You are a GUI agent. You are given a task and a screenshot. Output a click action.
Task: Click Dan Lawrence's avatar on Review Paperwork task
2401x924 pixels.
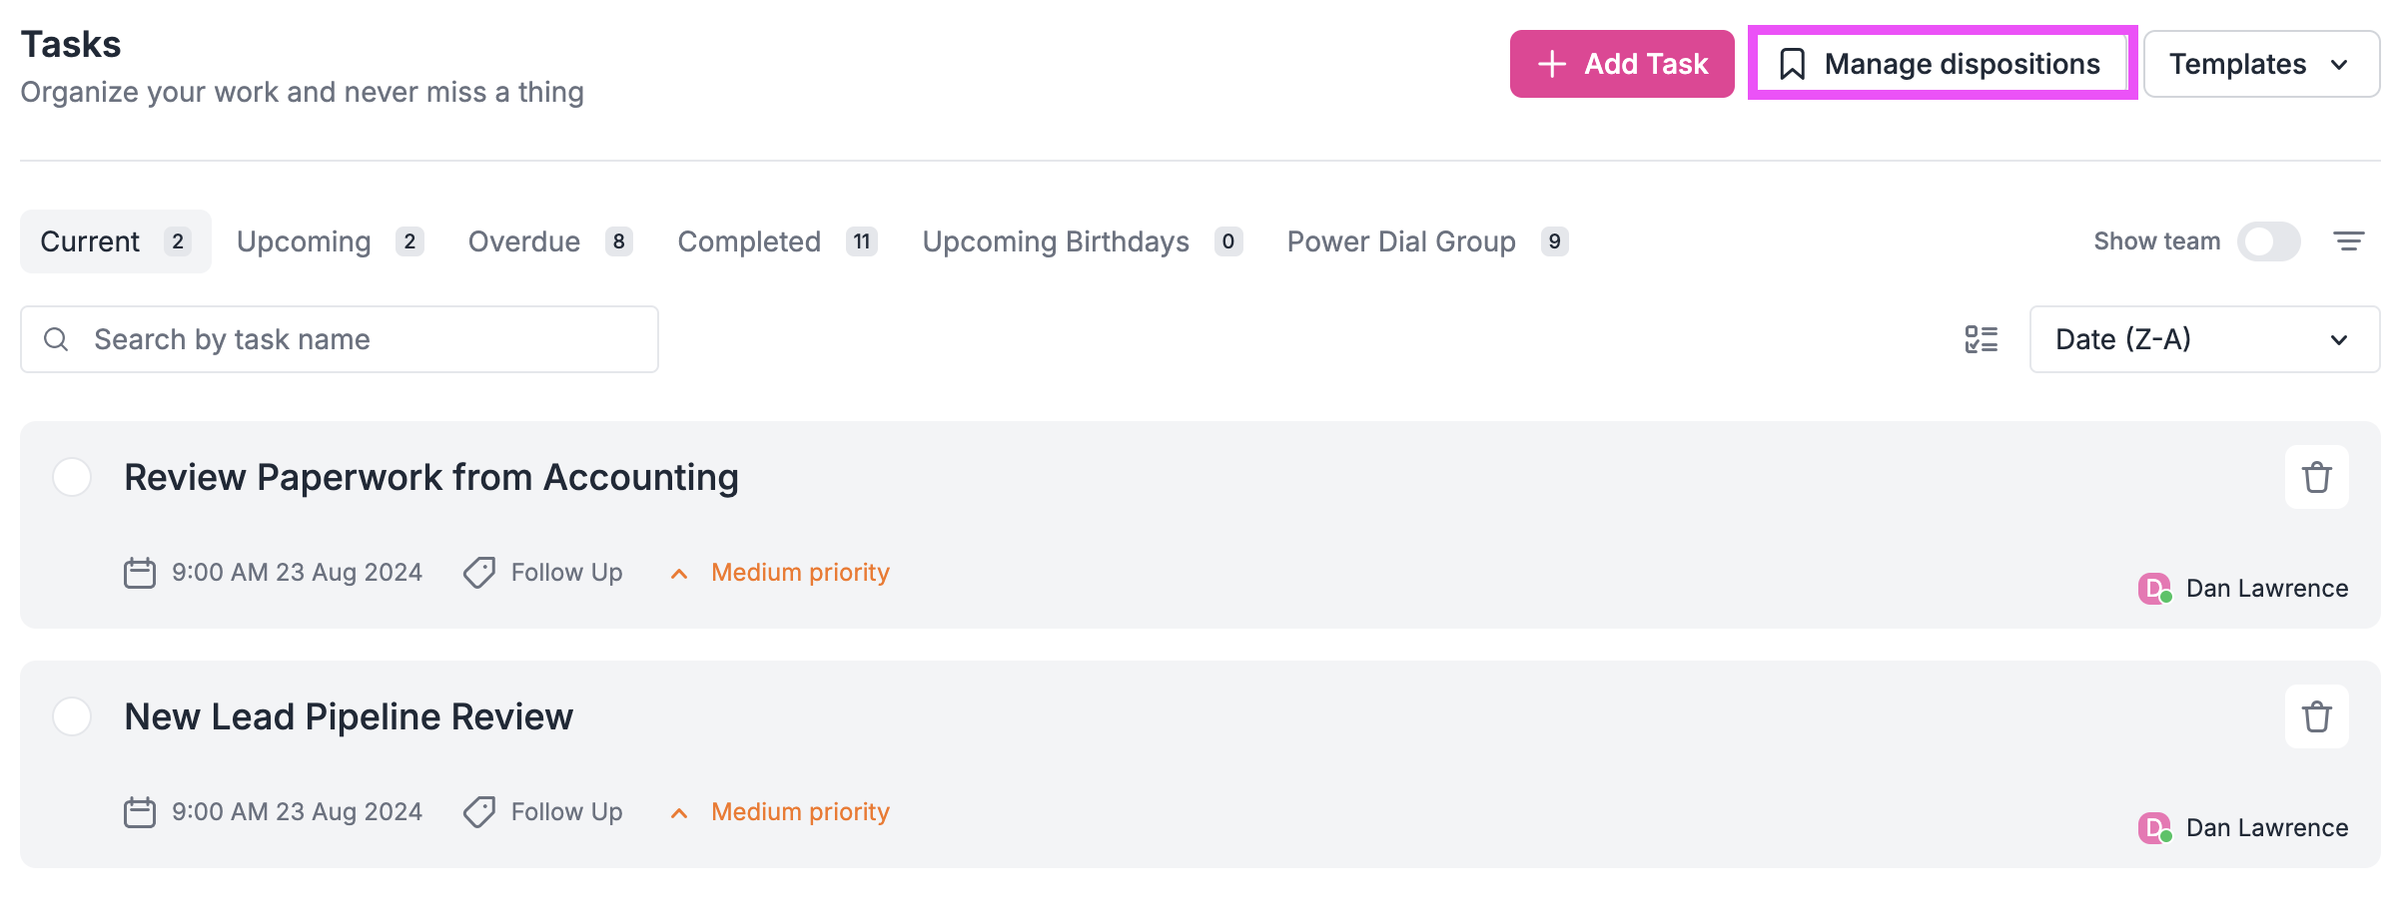[x=2153, y=588]
